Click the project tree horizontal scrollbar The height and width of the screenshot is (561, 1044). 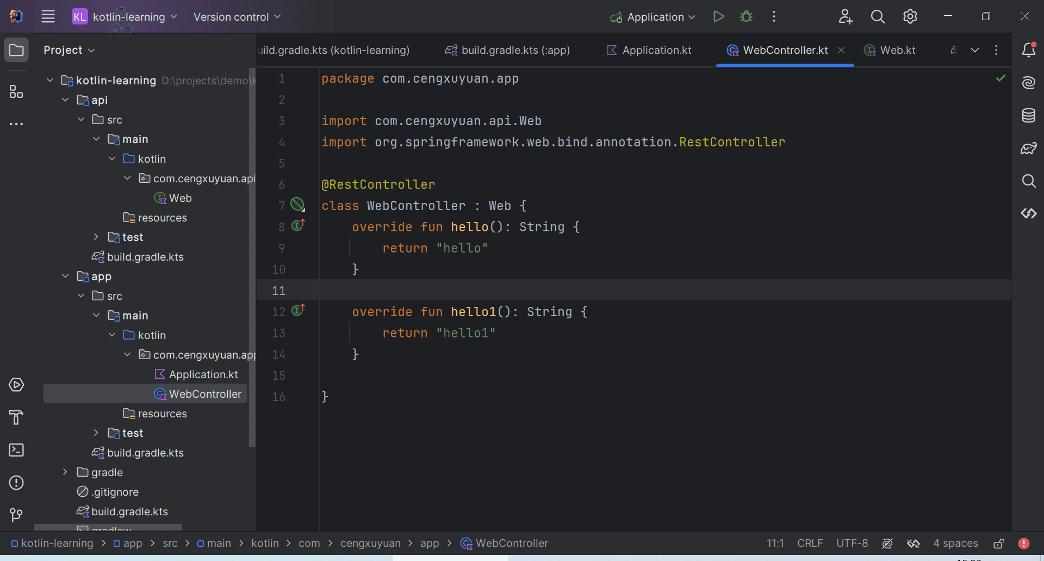tap(108, 527)
